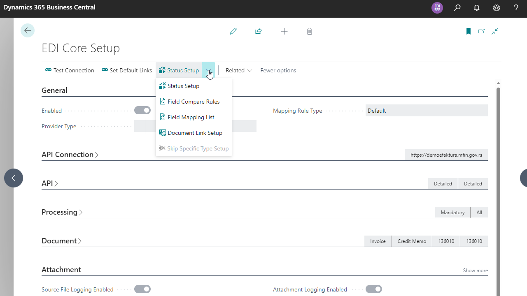This screenshot has height=296, width=527.
Task: Open the share icon in the top bar
Action: [x=259, y=31]
